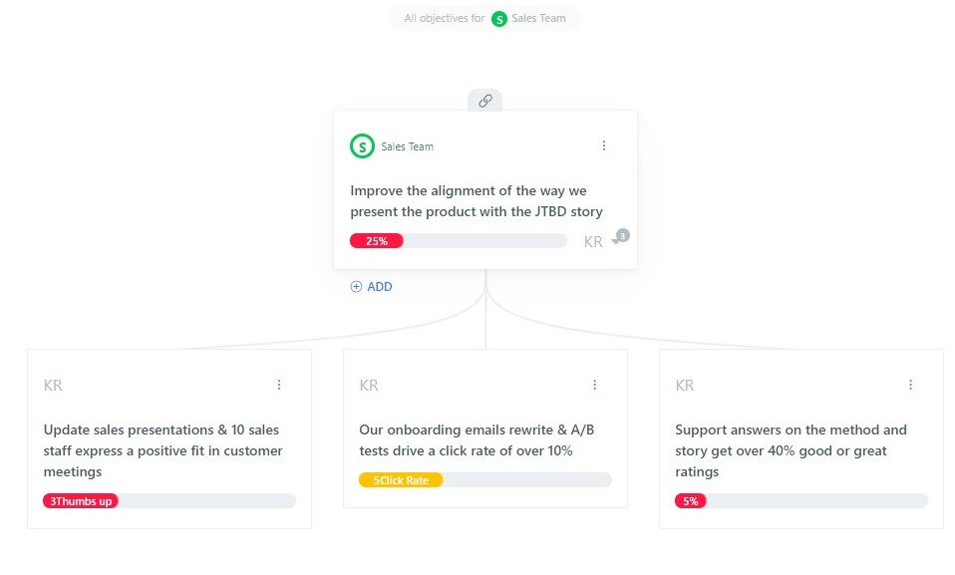
Task: Open the three-dot menu on the Sales Team objective
Action: point(603,145)
